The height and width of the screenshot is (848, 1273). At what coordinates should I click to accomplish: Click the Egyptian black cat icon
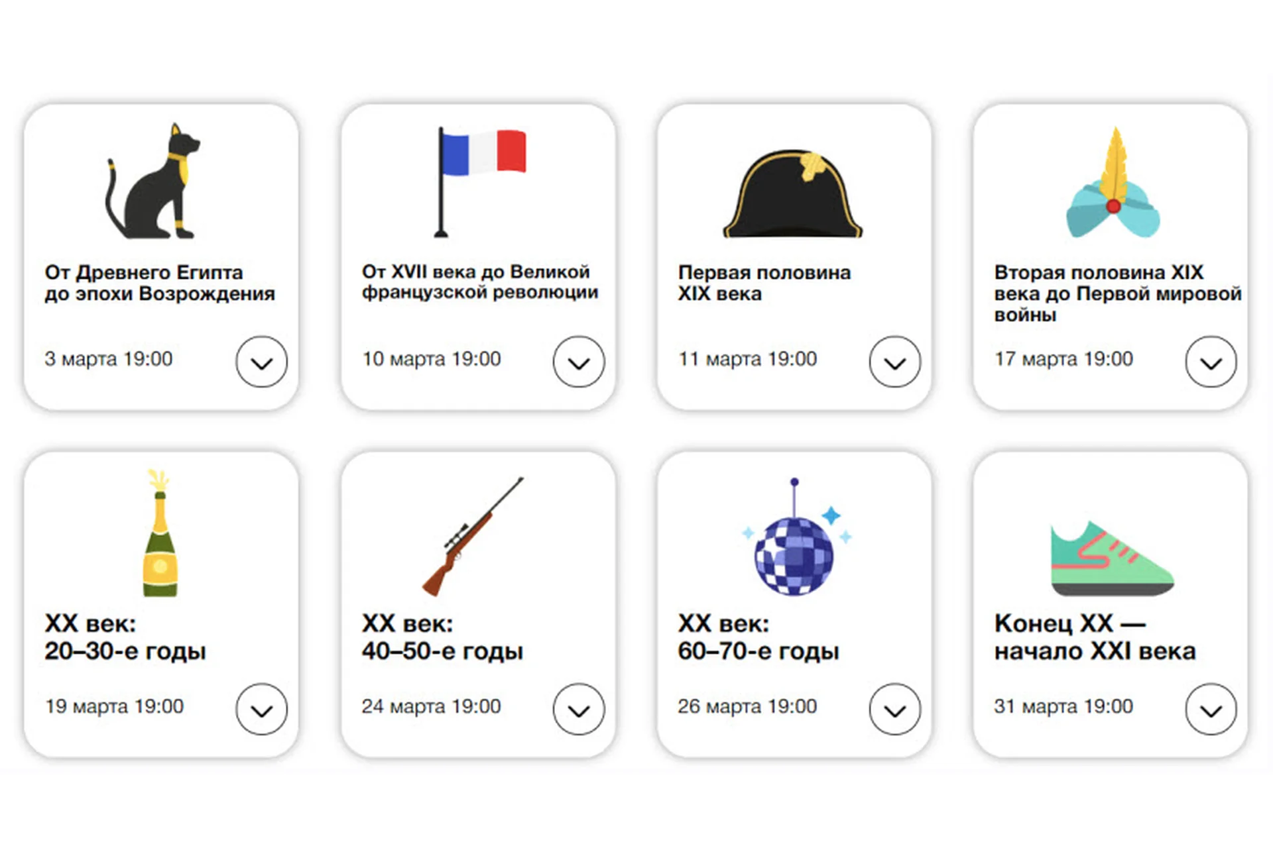coord(154,182)
